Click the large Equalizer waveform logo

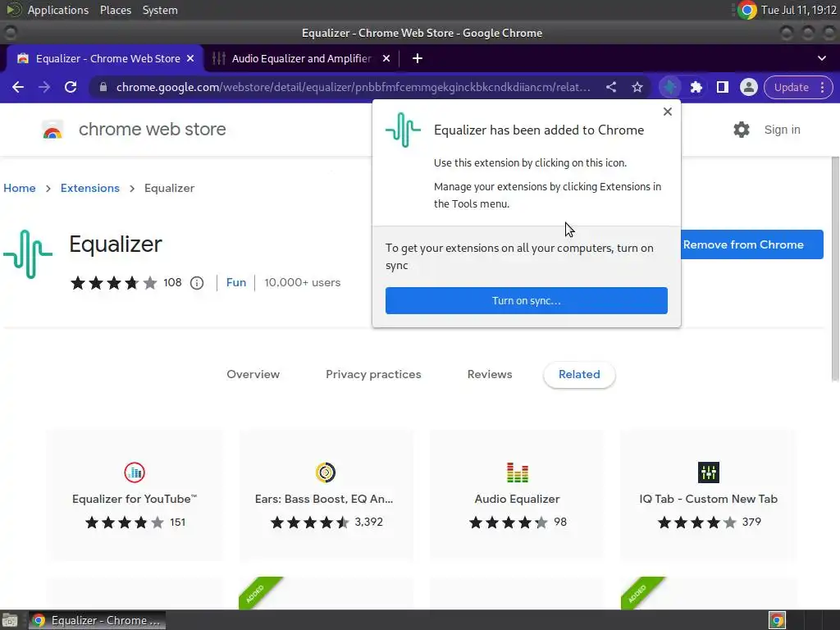[28, 254]
